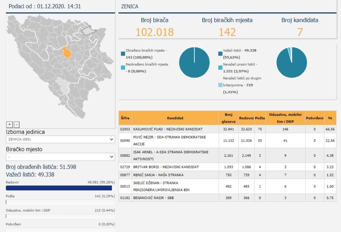Click the valid ballots pie chart

[291, 62]
